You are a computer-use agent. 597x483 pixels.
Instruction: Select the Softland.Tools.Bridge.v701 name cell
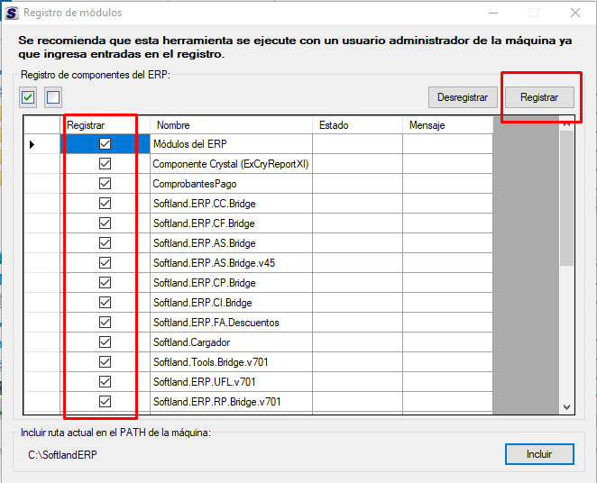coord(231,361)
